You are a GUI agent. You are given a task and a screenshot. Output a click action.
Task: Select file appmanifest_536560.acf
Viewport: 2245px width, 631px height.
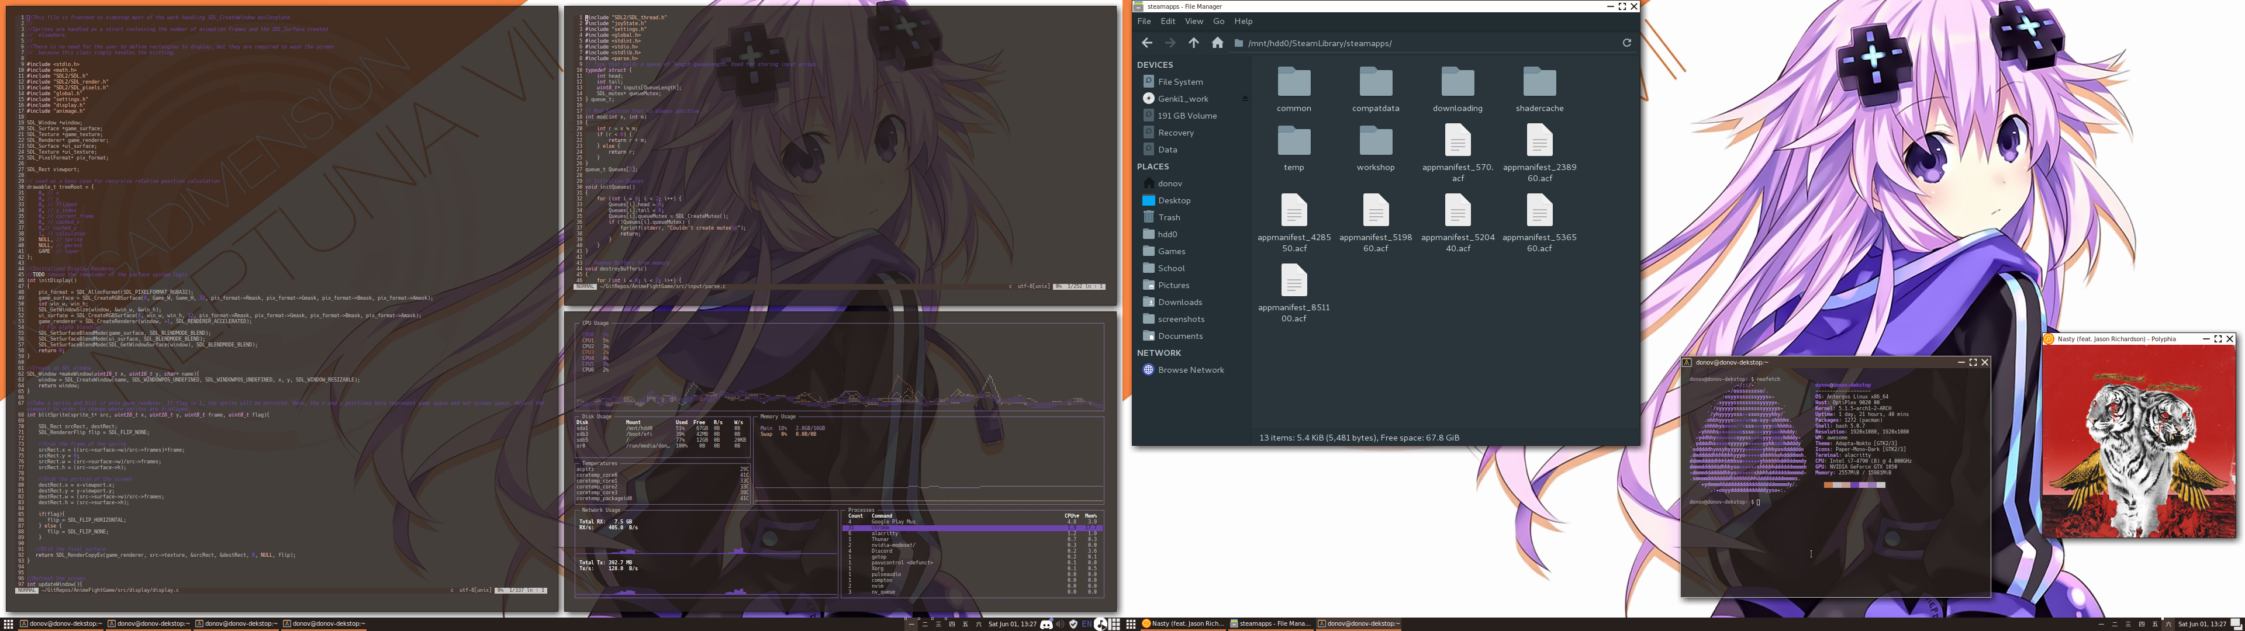click(1539, 224)
